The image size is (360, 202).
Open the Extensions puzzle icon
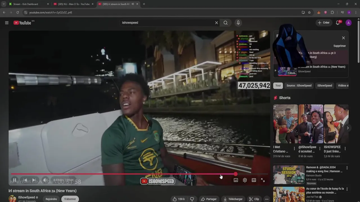coord(332,12)
